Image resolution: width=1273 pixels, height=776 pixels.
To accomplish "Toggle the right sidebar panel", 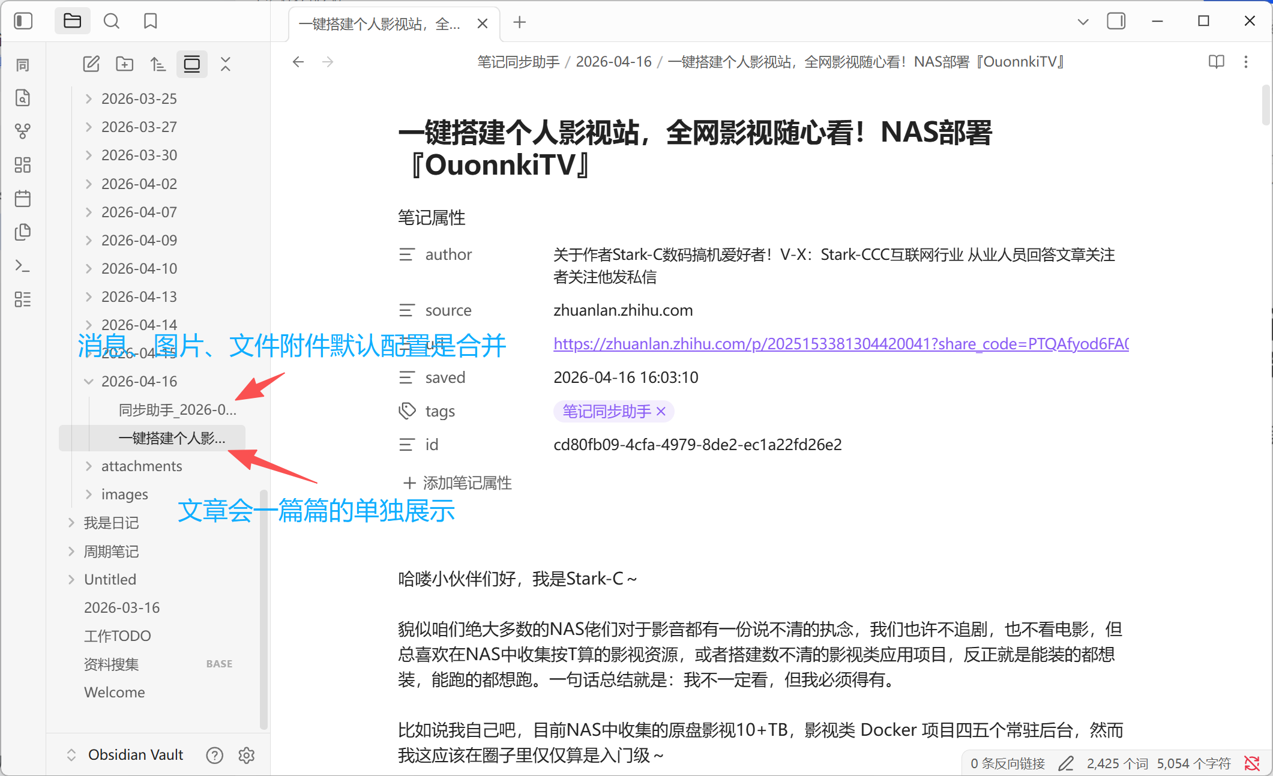I will pyautogui.click(x=1116, y=21).
